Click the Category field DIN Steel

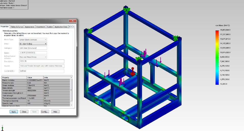[x=33, y=48]
